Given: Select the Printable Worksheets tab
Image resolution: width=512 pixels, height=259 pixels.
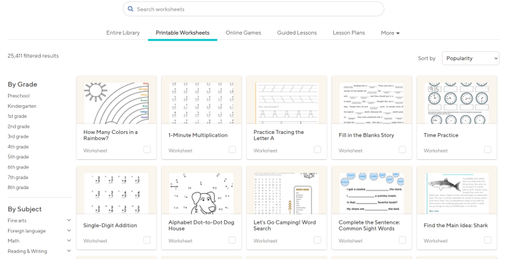Looking at the screenshot, I should pyautogui.click(x=183, y=33).
